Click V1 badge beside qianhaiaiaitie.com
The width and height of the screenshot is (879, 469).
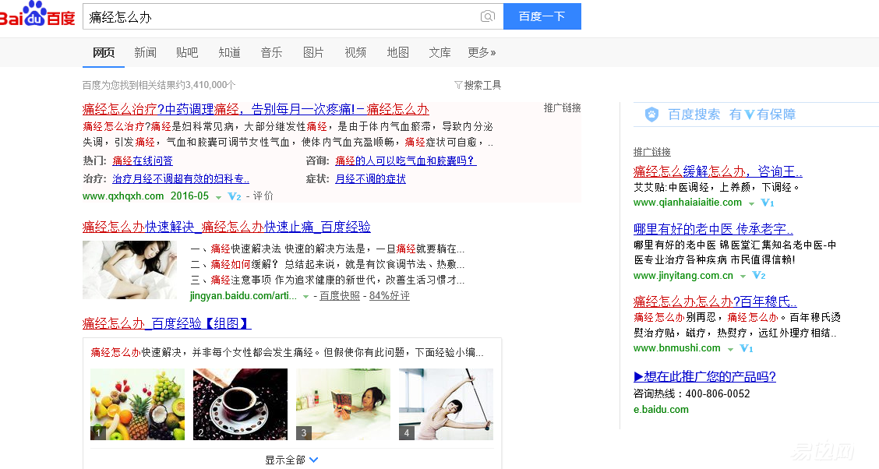768,203
